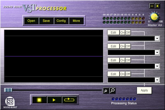The height and width of the screenshot is (110, 165).
Task: Click the third effect slot selection field
Action: point(131,66)
